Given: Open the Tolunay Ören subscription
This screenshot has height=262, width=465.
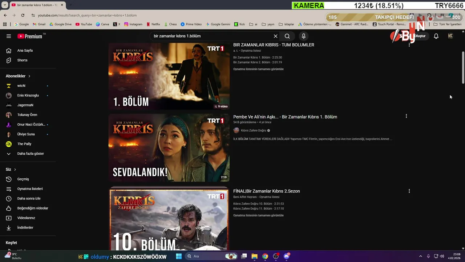Looking at the screenshot, I should tap(28, 115).
